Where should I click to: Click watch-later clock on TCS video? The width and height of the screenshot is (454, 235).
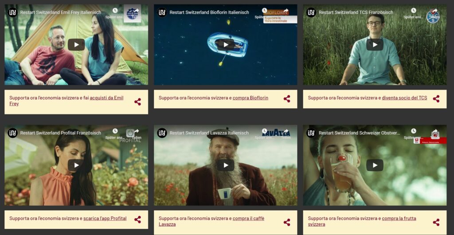click(414, 10)
